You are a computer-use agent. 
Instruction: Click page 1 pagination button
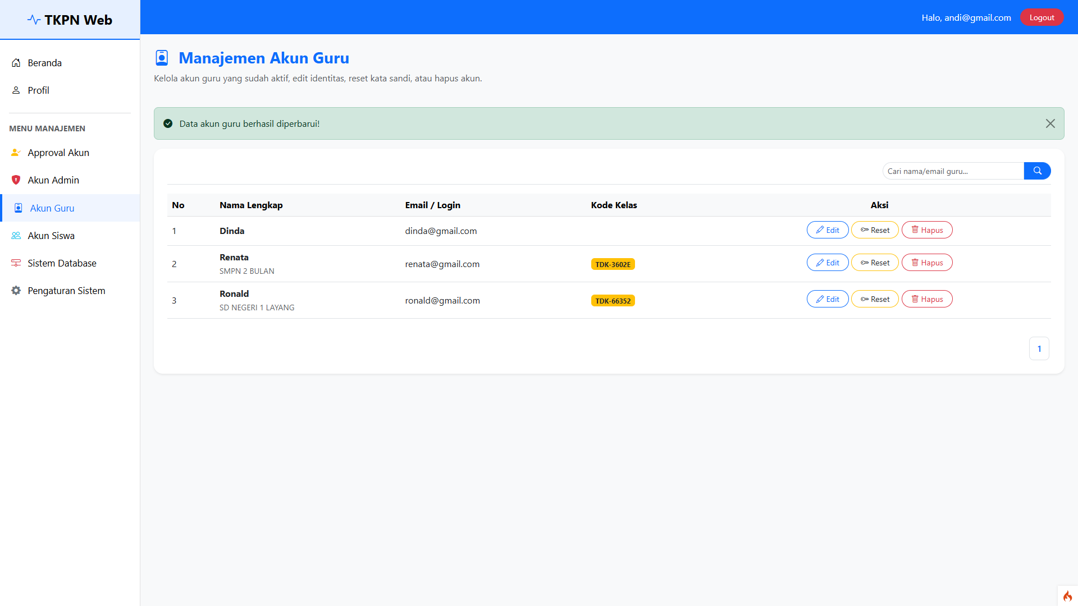point(1039,348)
